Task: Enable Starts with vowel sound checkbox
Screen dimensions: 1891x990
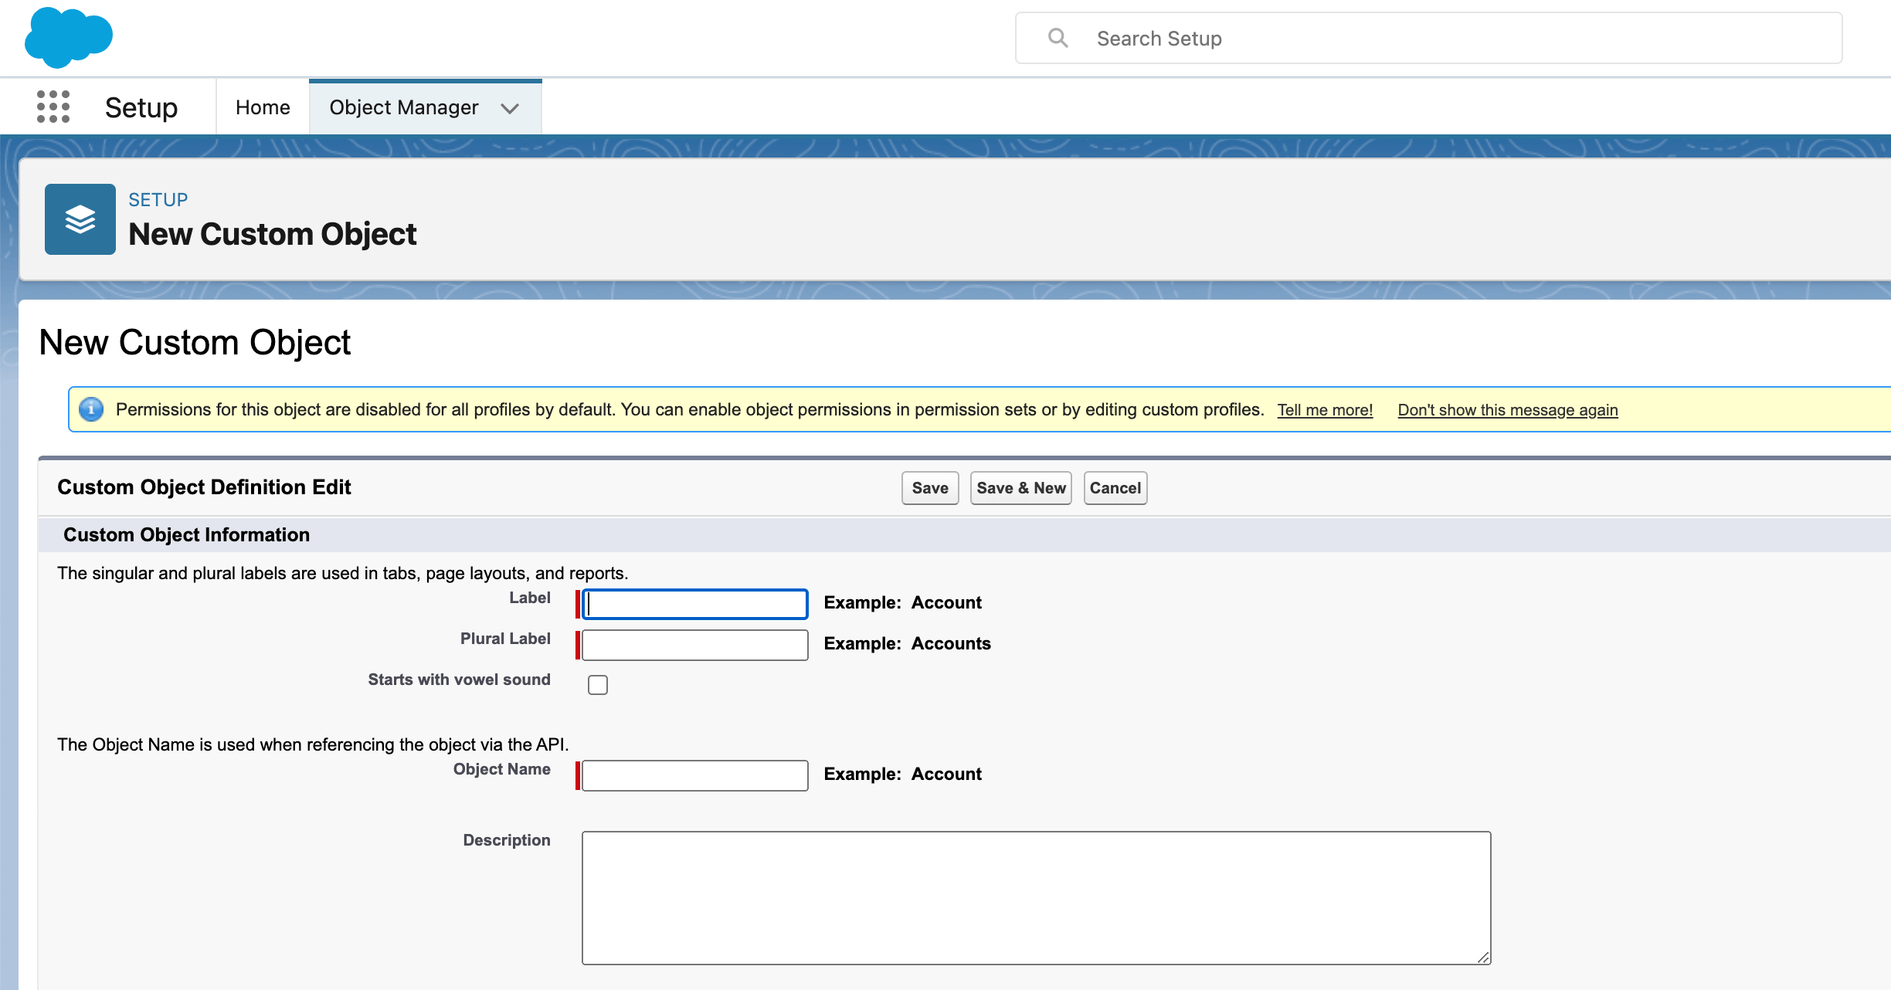Action: (x=598, y=683)
